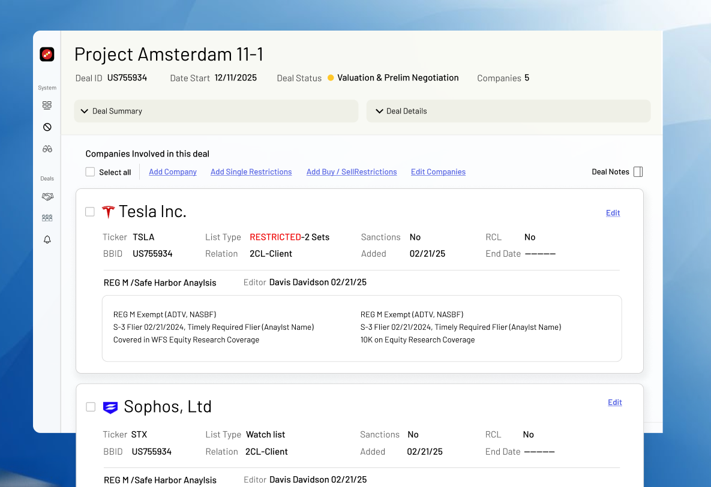Click Valuation & Prelim Negotiation status text
711x487 pixels.
(398, 77)
